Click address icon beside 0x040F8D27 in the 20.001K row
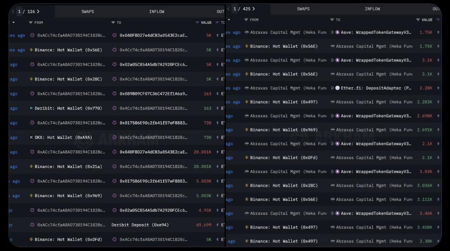The width and height of the screenshot is (450, 251). pos(115,152)
